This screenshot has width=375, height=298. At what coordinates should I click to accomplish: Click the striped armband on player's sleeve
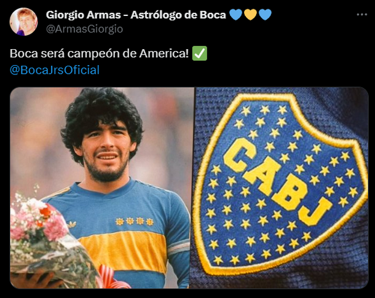click(178, 246)
